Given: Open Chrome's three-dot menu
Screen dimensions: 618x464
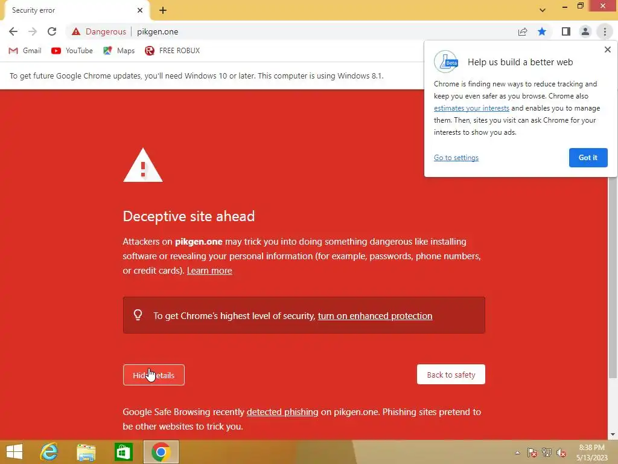Looking at the screenshot, I should pyautogui.click(x=605, y=31).
